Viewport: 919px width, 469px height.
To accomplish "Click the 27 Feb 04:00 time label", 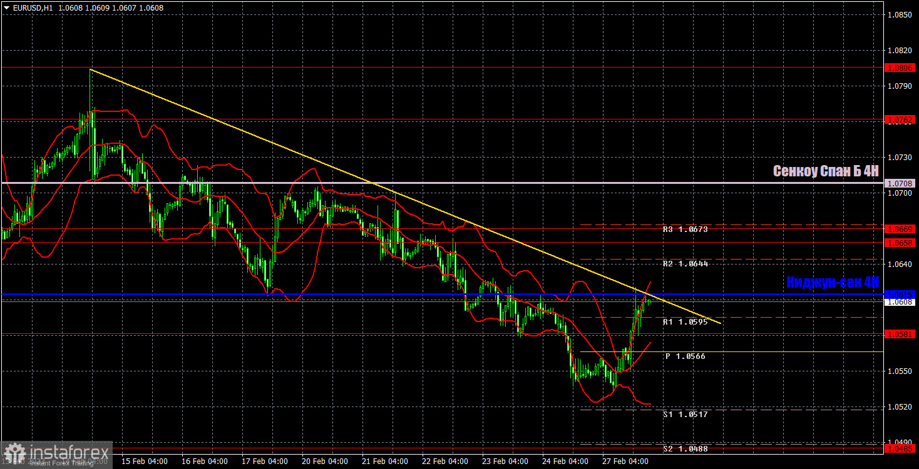I will pos(625,461).
